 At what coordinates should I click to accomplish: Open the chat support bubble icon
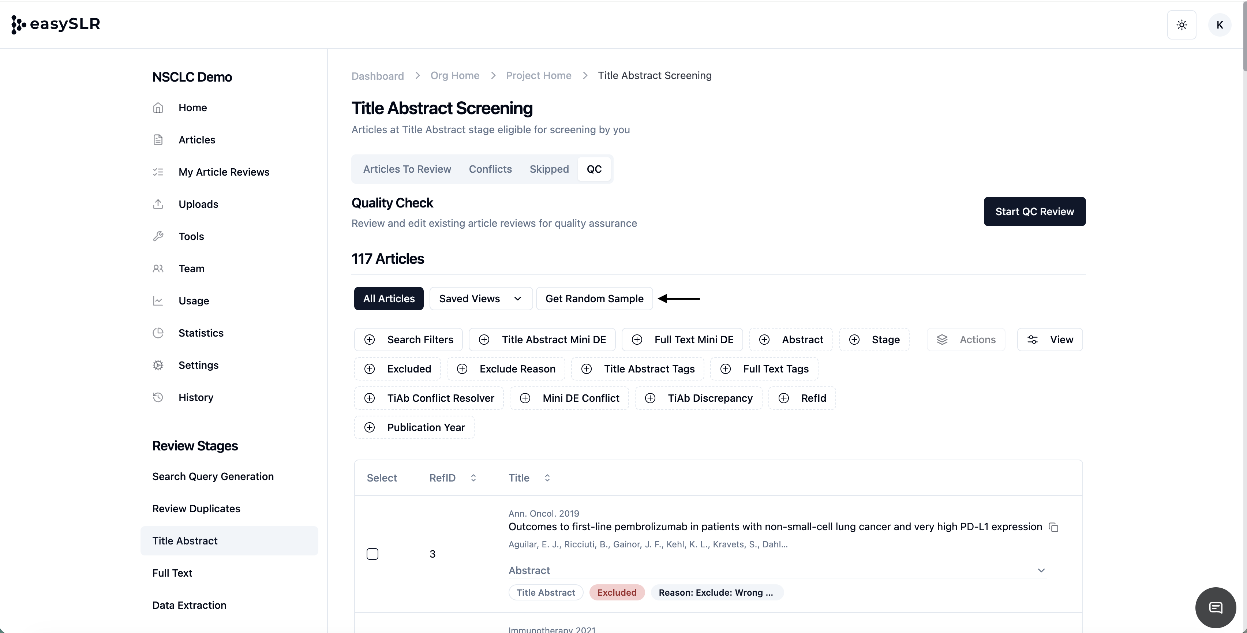click(x=1216, y=607)
